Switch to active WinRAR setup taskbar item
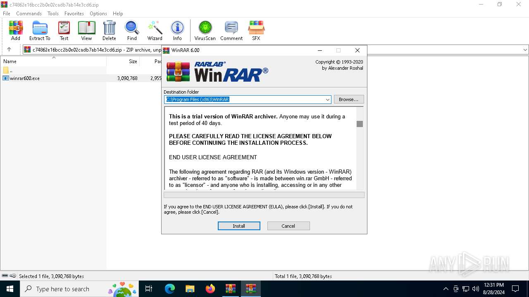This screenshot has height=297, width=529. pyautogui.click(x=251, y=289)
